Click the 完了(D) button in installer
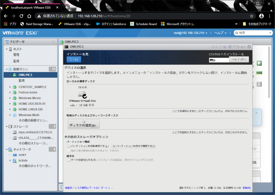 coord(74,60)
